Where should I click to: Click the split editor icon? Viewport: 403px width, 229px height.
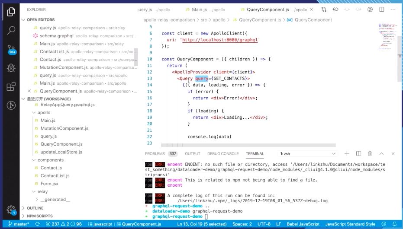point(381,9)
